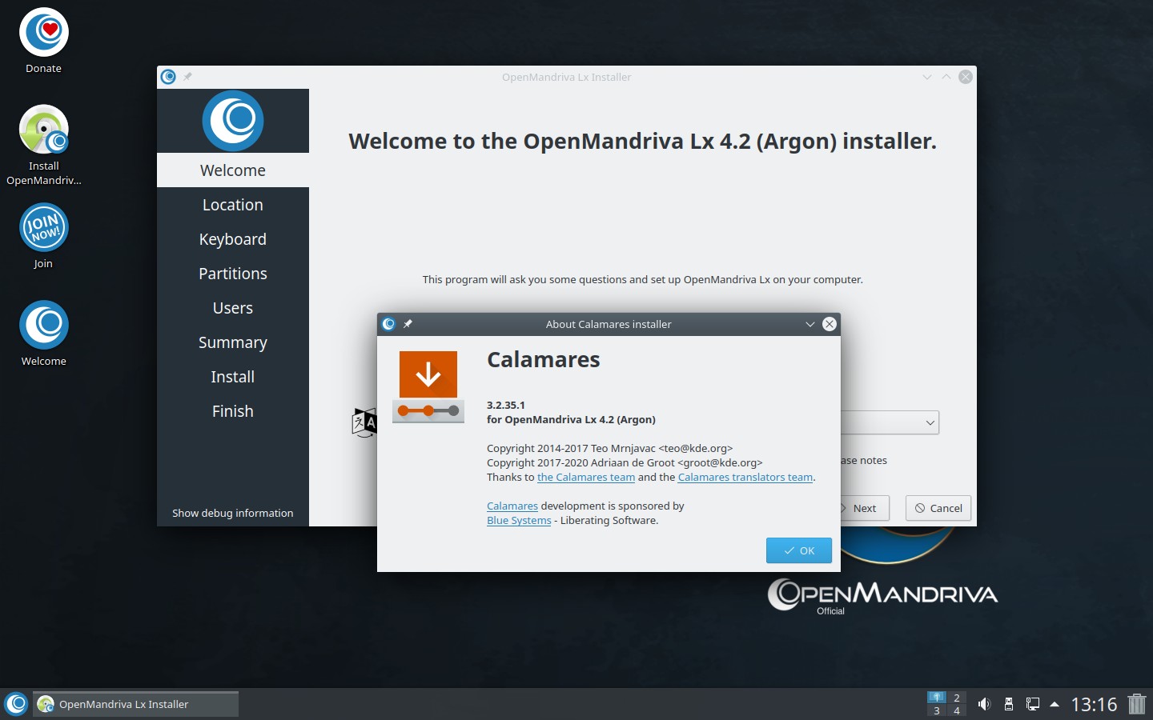This screenshot has height=720, width=1153.
Task: Select the Location step in sidebar
Action: [x=233, y=205]
